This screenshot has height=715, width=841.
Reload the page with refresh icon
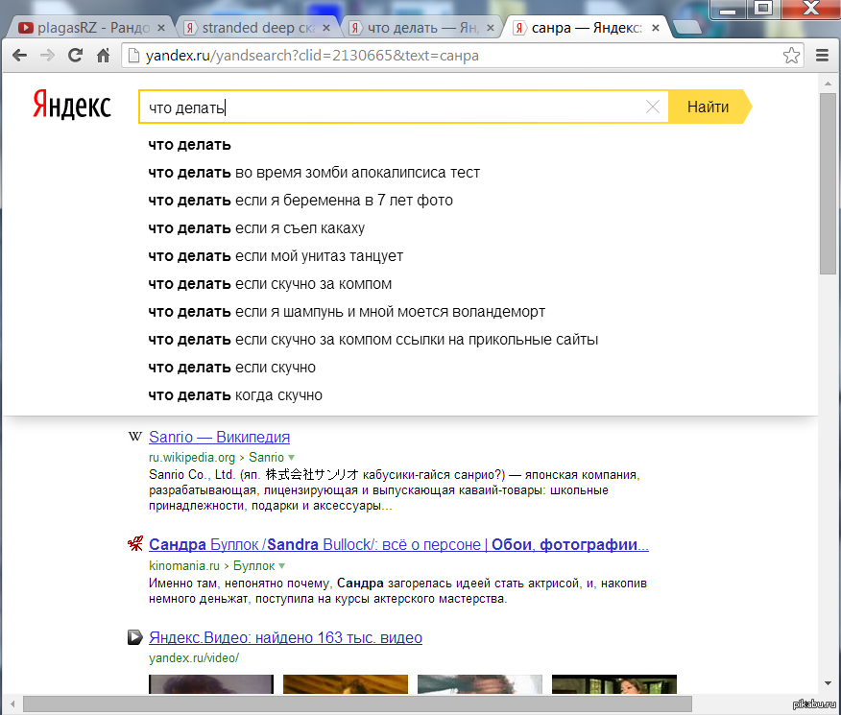click(x=75, y=56)
